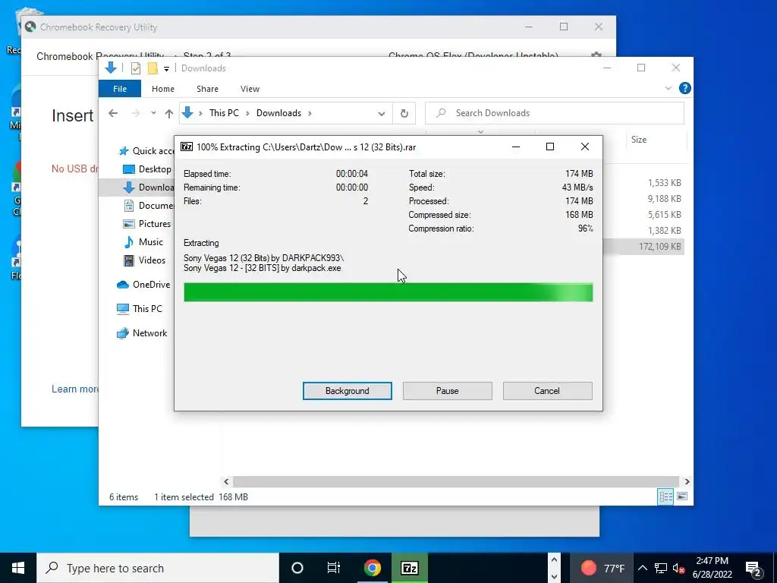Open Downloads in navigation pane
777x583 pixels.
point(149,187)
